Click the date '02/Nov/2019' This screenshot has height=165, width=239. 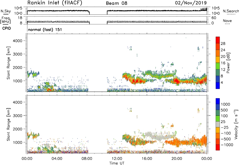191,3
